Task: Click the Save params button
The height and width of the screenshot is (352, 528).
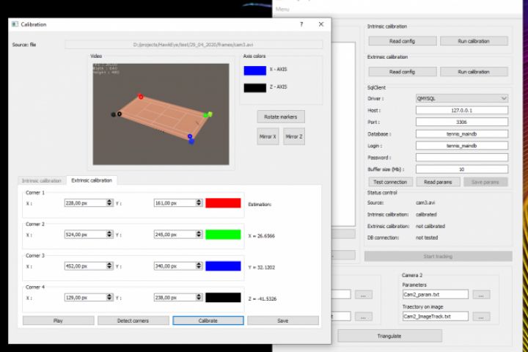Action: coord(485,182)
